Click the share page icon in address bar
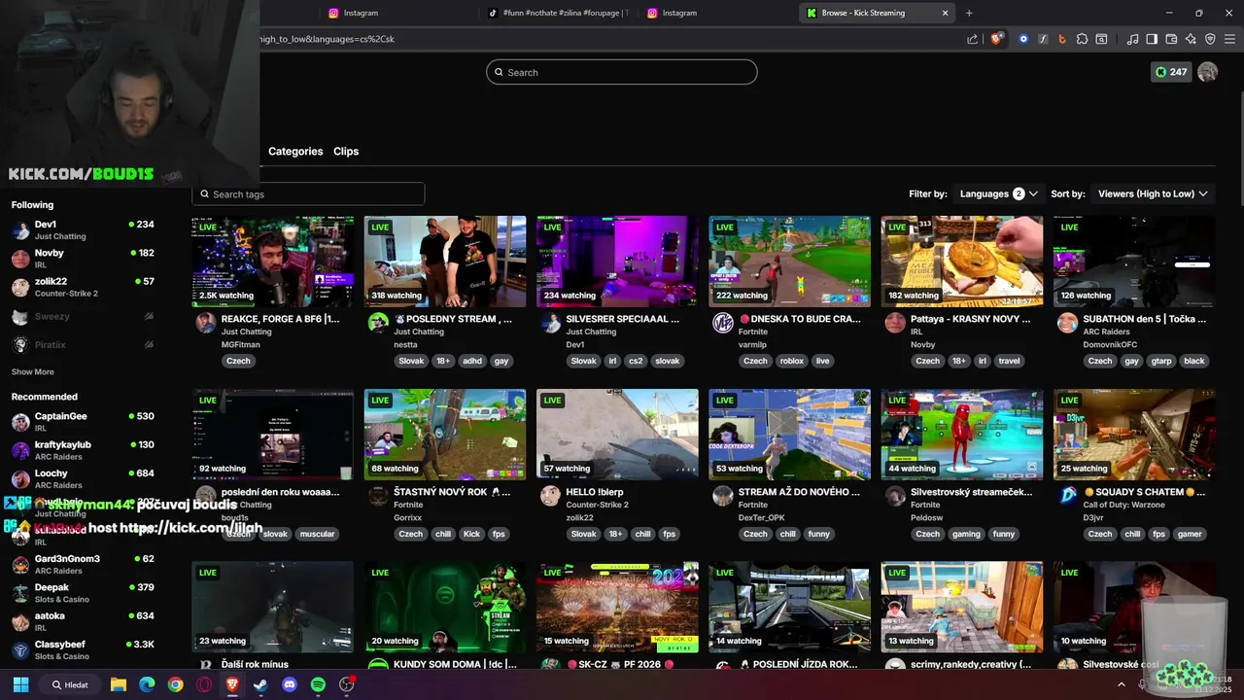The width and height of the screenshot is (1244, 700). pos(973,39)
